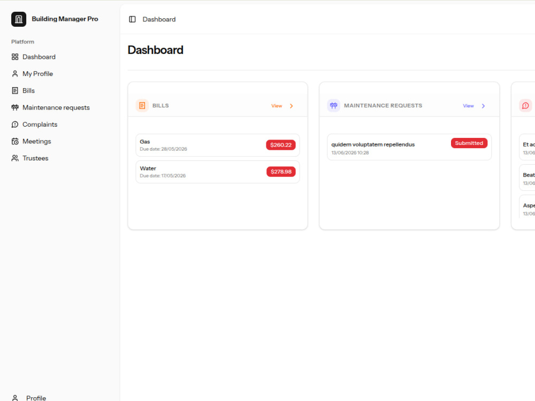Click the Submitted status badge
The image size is (535, 401).
click(469, 143)
